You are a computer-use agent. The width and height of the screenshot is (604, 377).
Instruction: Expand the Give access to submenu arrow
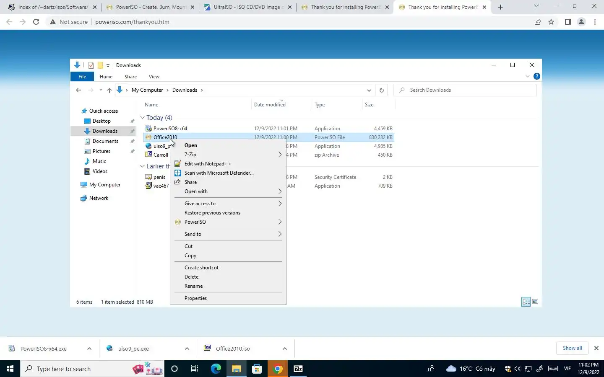[280, 204]
